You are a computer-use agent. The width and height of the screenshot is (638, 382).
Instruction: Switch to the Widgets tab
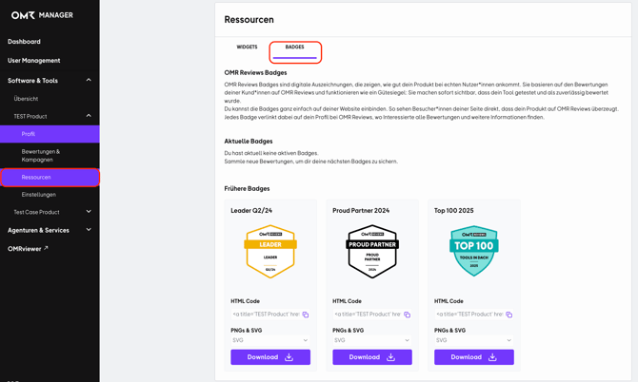click(x=247, y=47)
